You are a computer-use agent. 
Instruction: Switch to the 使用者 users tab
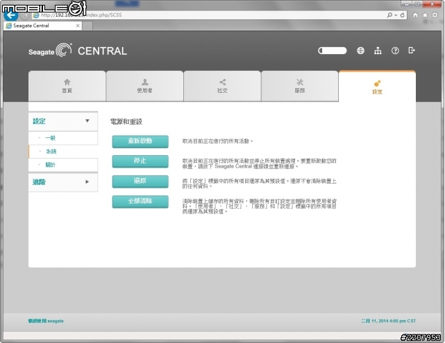[144, 86]
